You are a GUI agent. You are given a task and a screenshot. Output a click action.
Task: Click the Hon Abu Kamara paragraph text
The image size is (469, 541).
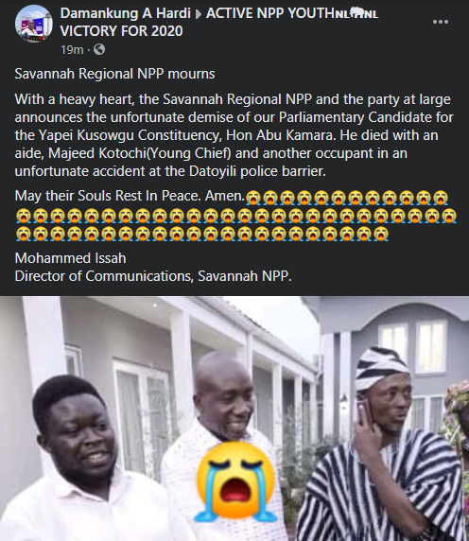tap(234, 135)
